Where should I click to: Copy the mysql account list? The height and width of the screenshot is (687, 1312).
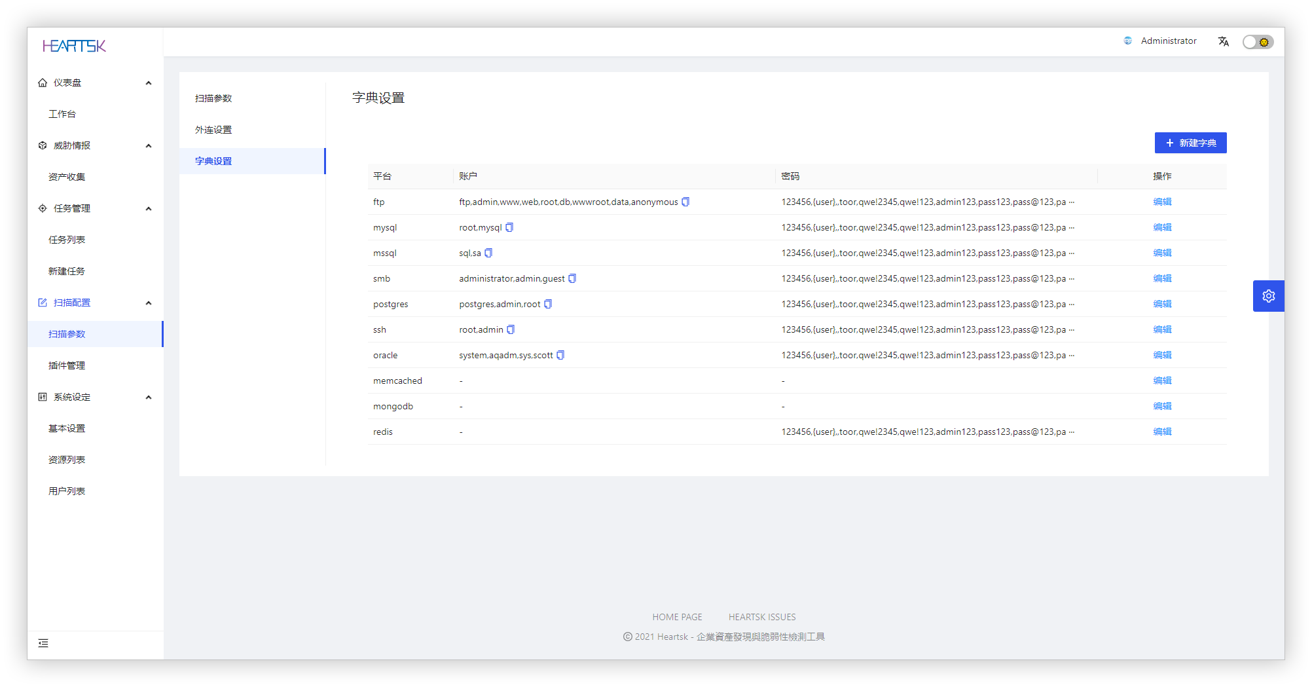[509, 227]
